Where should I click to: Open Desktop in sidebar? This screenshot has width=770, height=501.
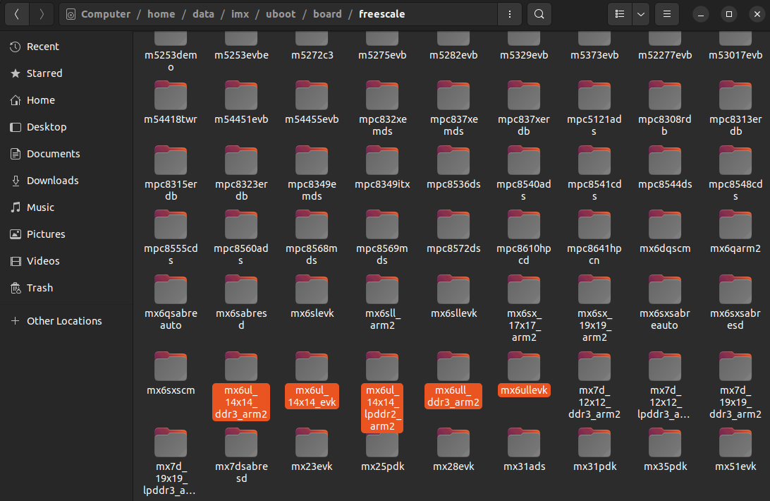point(66,127)
